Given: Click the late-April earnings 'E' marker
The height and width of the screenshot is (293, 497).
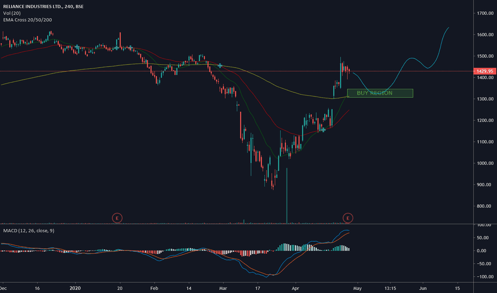Looking at the screenshot, I should tap(348, 218).
